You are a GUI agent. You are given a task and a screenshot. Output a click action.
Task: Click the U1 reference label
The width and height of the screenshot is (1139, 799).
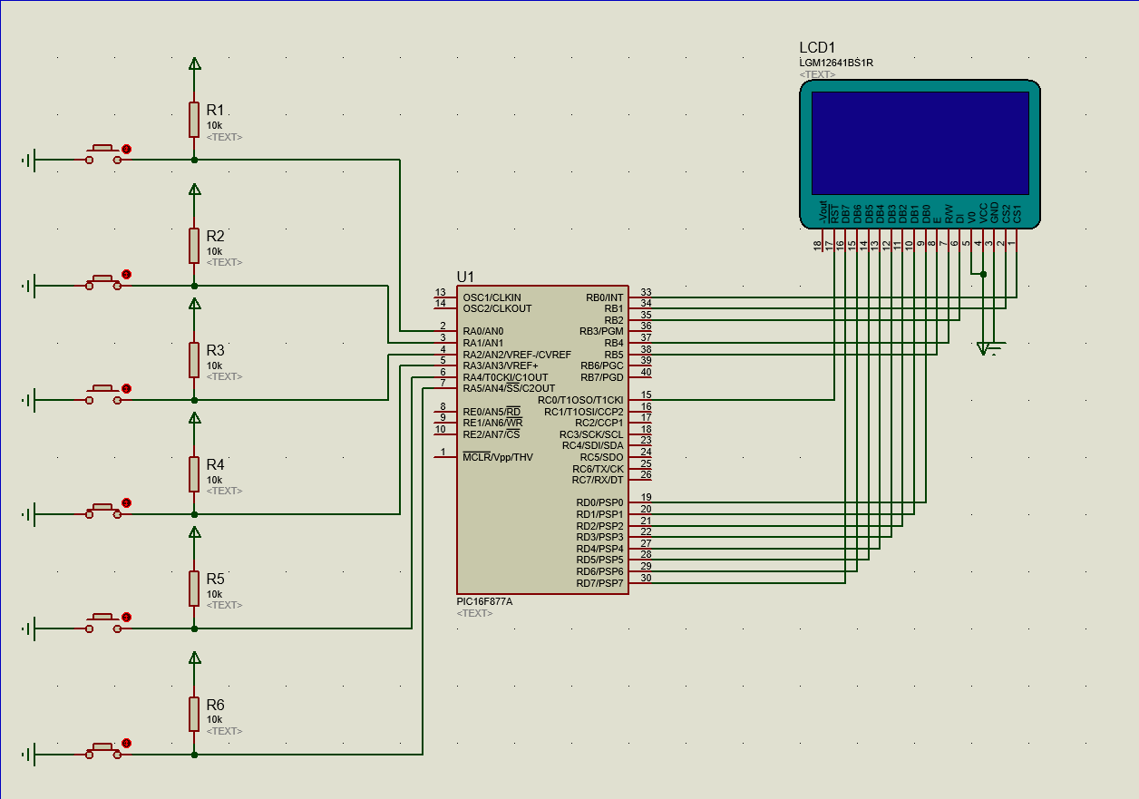[465, 277]
